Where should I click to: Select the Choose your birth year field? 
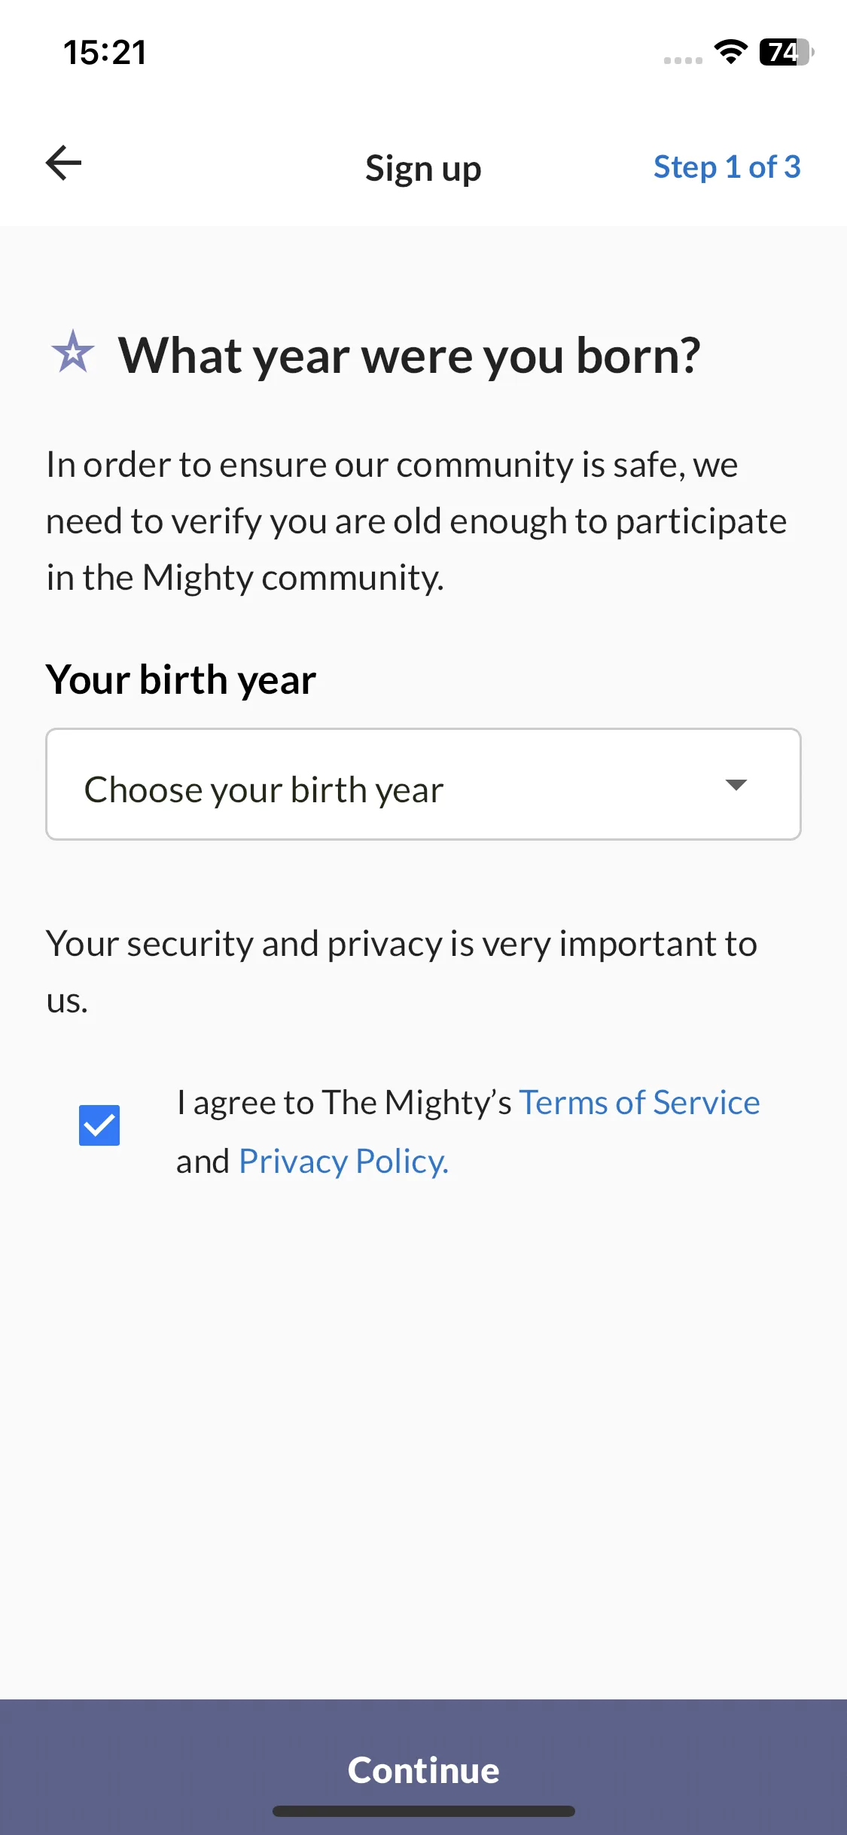click(x=423, y=784)
